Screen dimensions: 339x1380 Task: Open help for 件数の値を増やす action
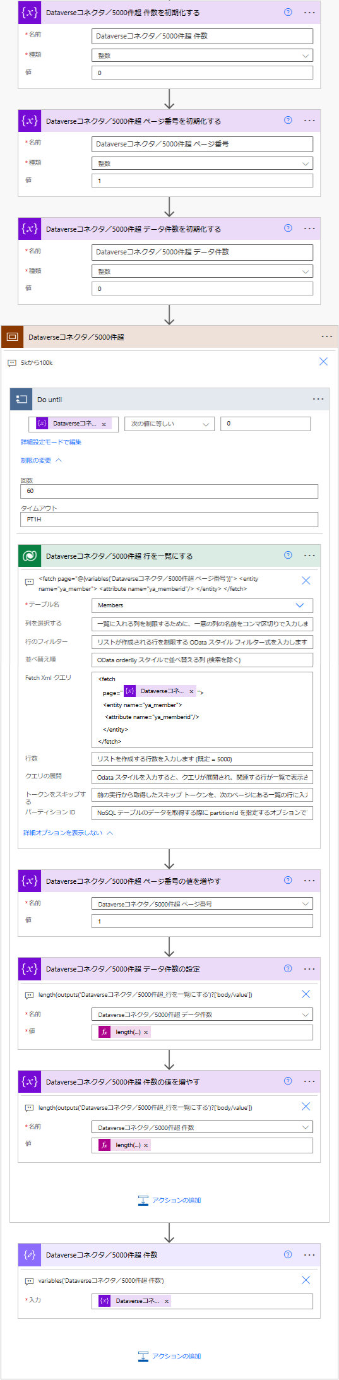click(288, 1081)
